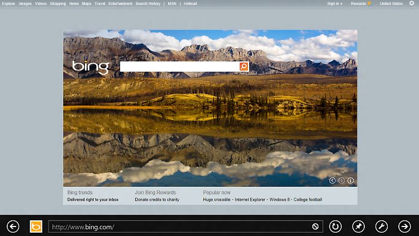Open image info icon on the photo
This screenshot has height=236, width=419.
pyautogui.click(x=350, y=180)
